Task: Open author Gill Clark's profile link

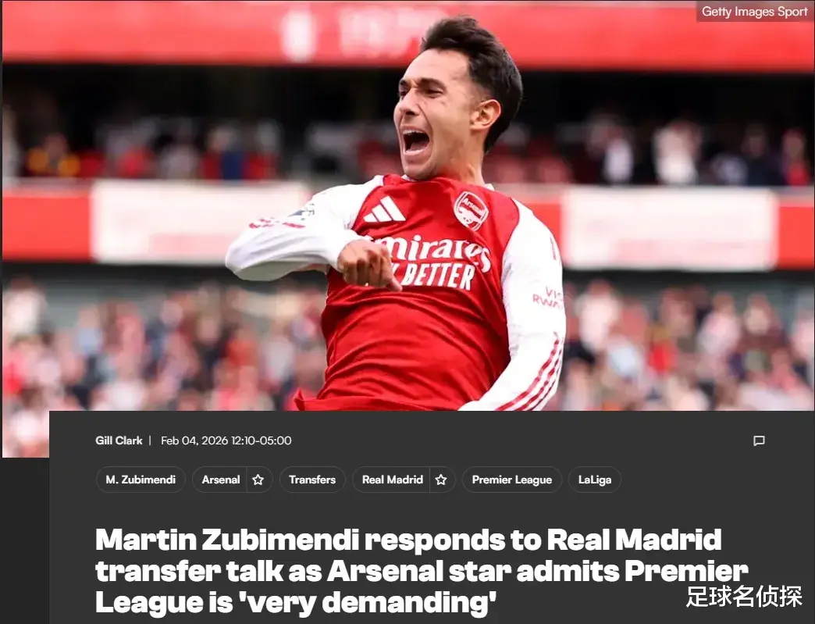Action: tap(119, 440)
